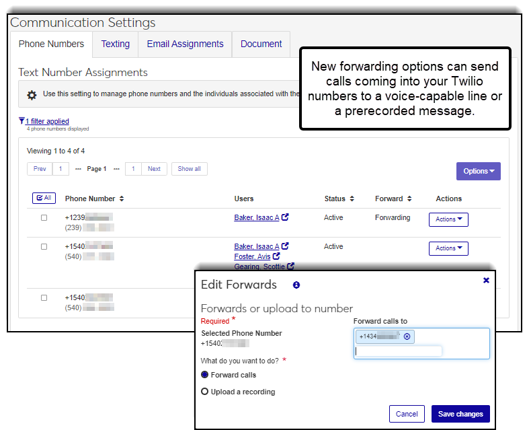Screen dimensions: 529x430
Task: Open external link icon beside Foster, Avis
Action: coord(276,256)
